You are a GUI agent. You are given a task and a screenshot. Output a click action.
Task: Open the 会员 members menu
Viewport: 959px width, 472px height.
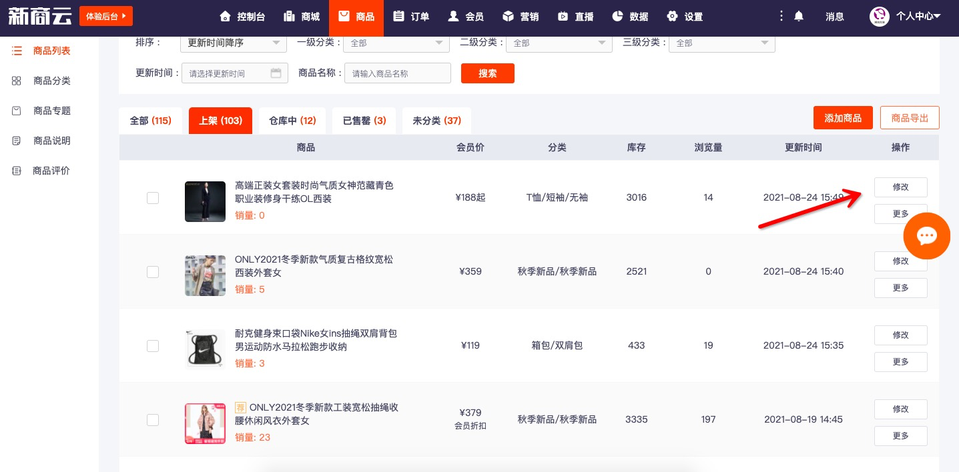coord(466,17)
